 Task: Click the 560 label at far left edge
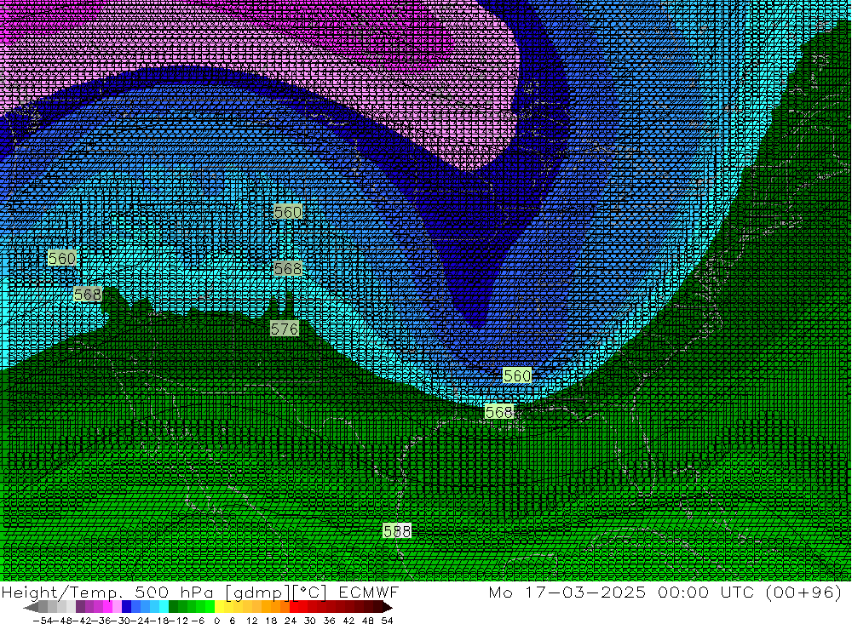point(61,258)
